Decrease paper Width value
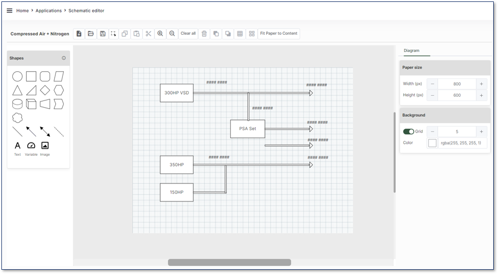The height and width of the screenshot is (274, 498). click(432, 84)
